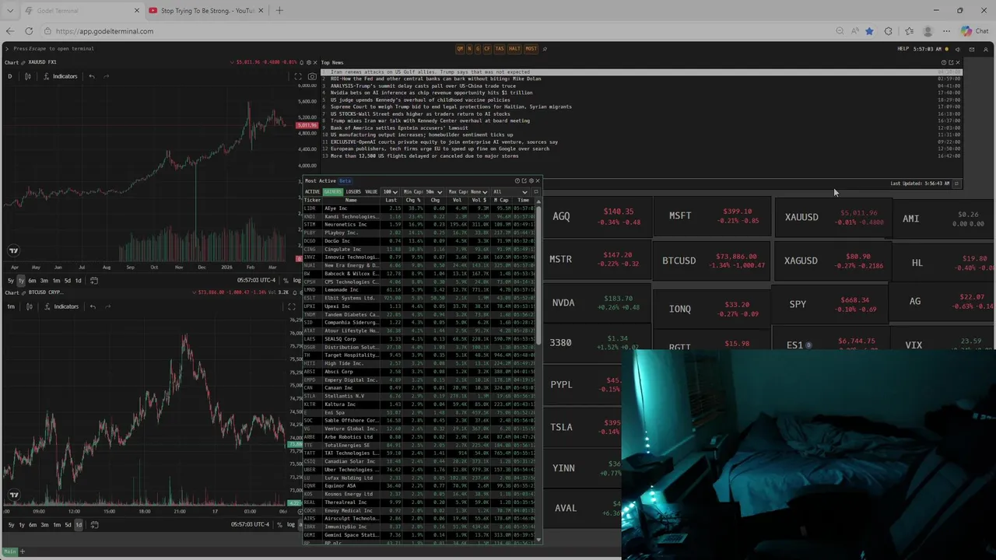Screen dimensions: 996x560
Task: Bookmark this page with star icon
Action: (x=869, y=31)
